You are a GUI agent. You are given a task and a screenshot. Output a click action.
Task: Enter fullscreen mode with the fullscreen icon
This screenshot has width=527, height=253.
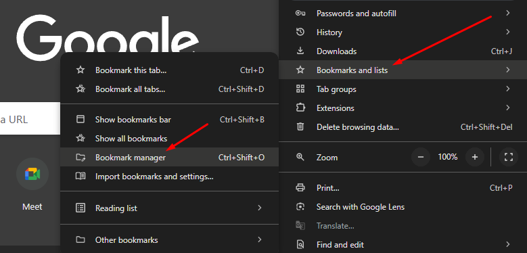[x=509, y=157]
